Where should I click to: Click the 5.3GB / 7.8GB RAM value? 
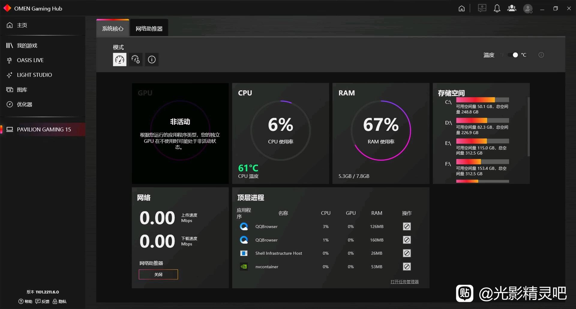coord(354,176)
